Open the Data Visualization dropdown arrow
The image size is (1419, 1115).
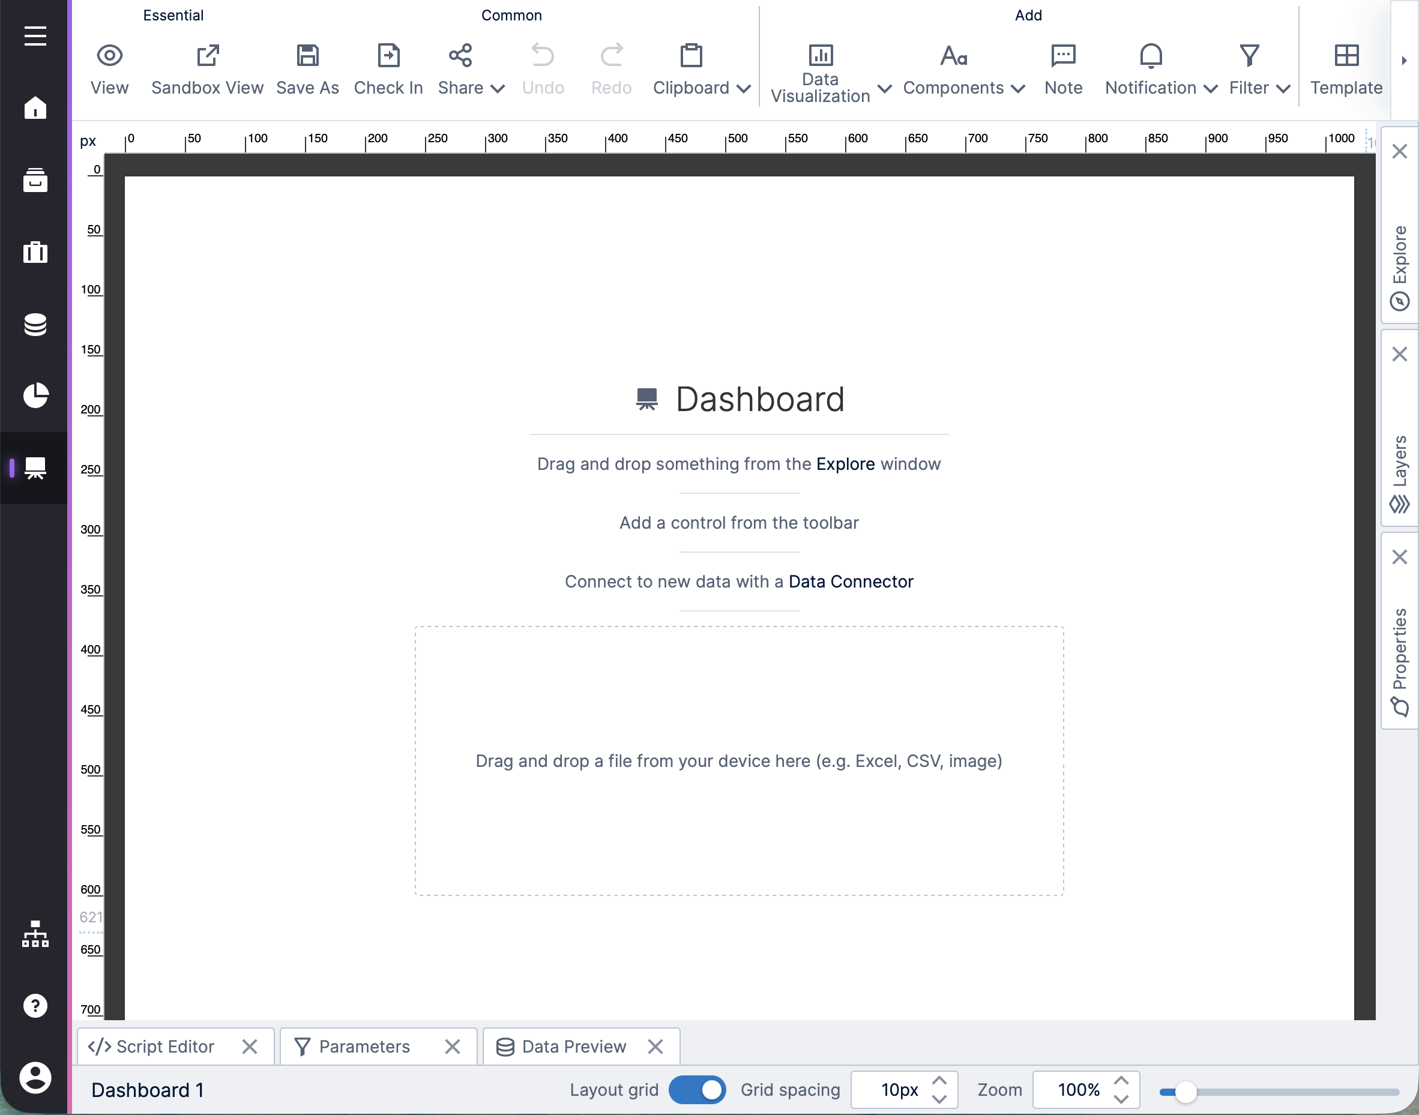pos(885,88)
